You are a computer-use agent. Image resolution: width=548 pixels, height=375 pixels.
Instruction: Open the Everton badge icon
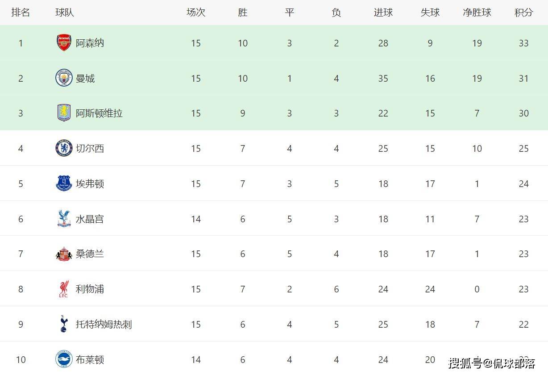(x=64, y=183)
